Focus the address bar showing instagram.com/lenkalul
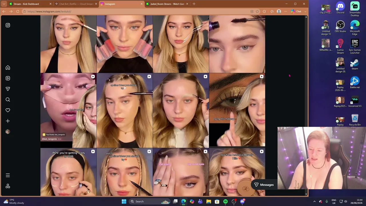The height and width of the screenshot is (206, 366). tap(136, 11)
